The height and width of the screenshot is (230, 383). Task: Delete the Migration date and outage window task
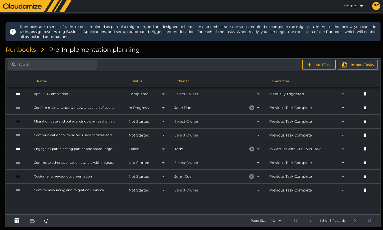pos(365,121)
